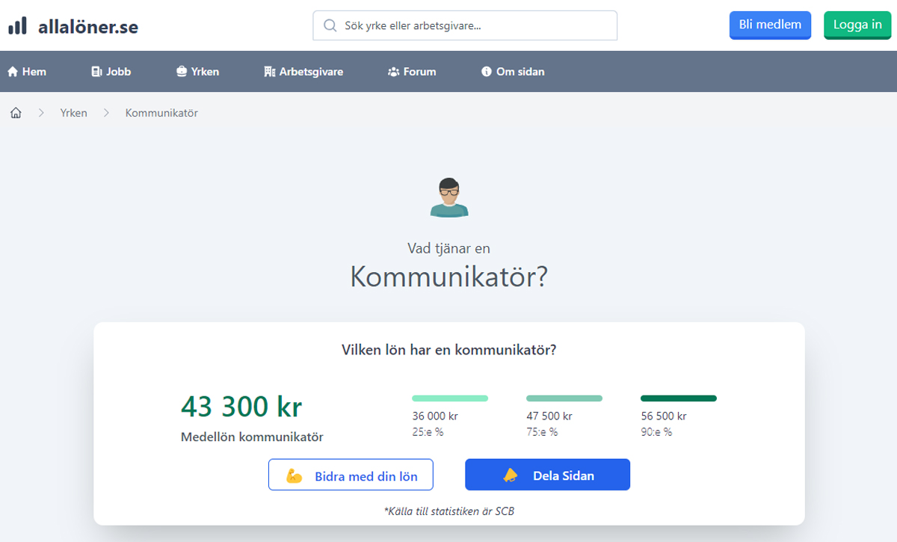Click the bell icon on Dela Sidan
897x542 pixels.
click(x=511, y=475)
